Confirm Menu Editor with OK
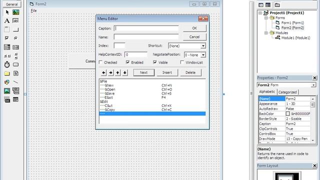 point(194,28)
